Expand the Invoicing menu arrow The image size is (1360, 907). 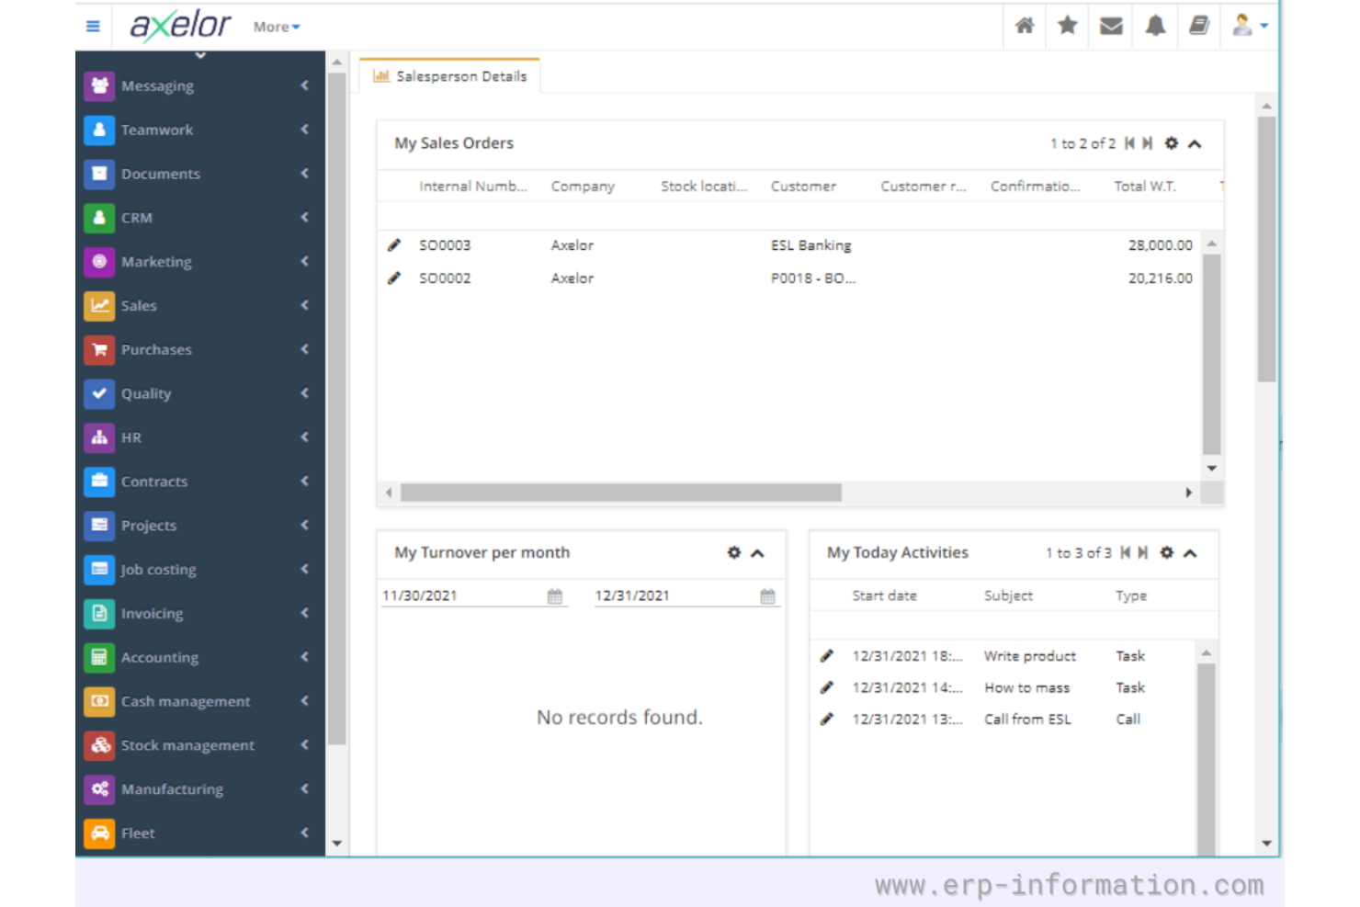point(304,613)
